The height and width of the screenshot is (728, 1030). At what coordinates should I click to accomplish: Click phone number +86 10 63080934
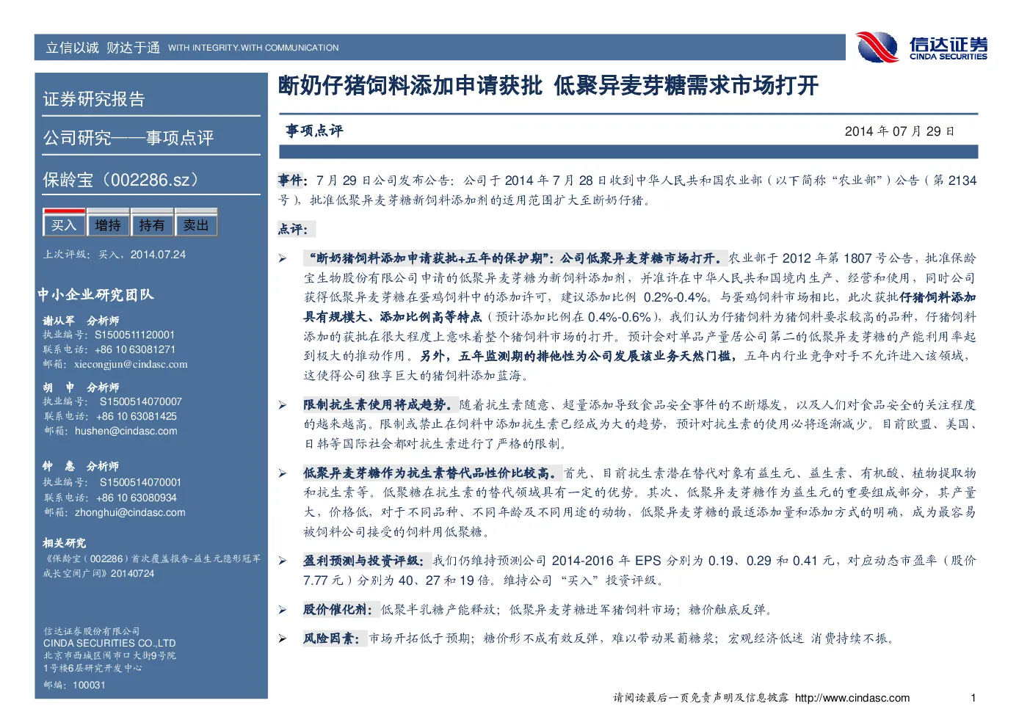tap(137, 498)
